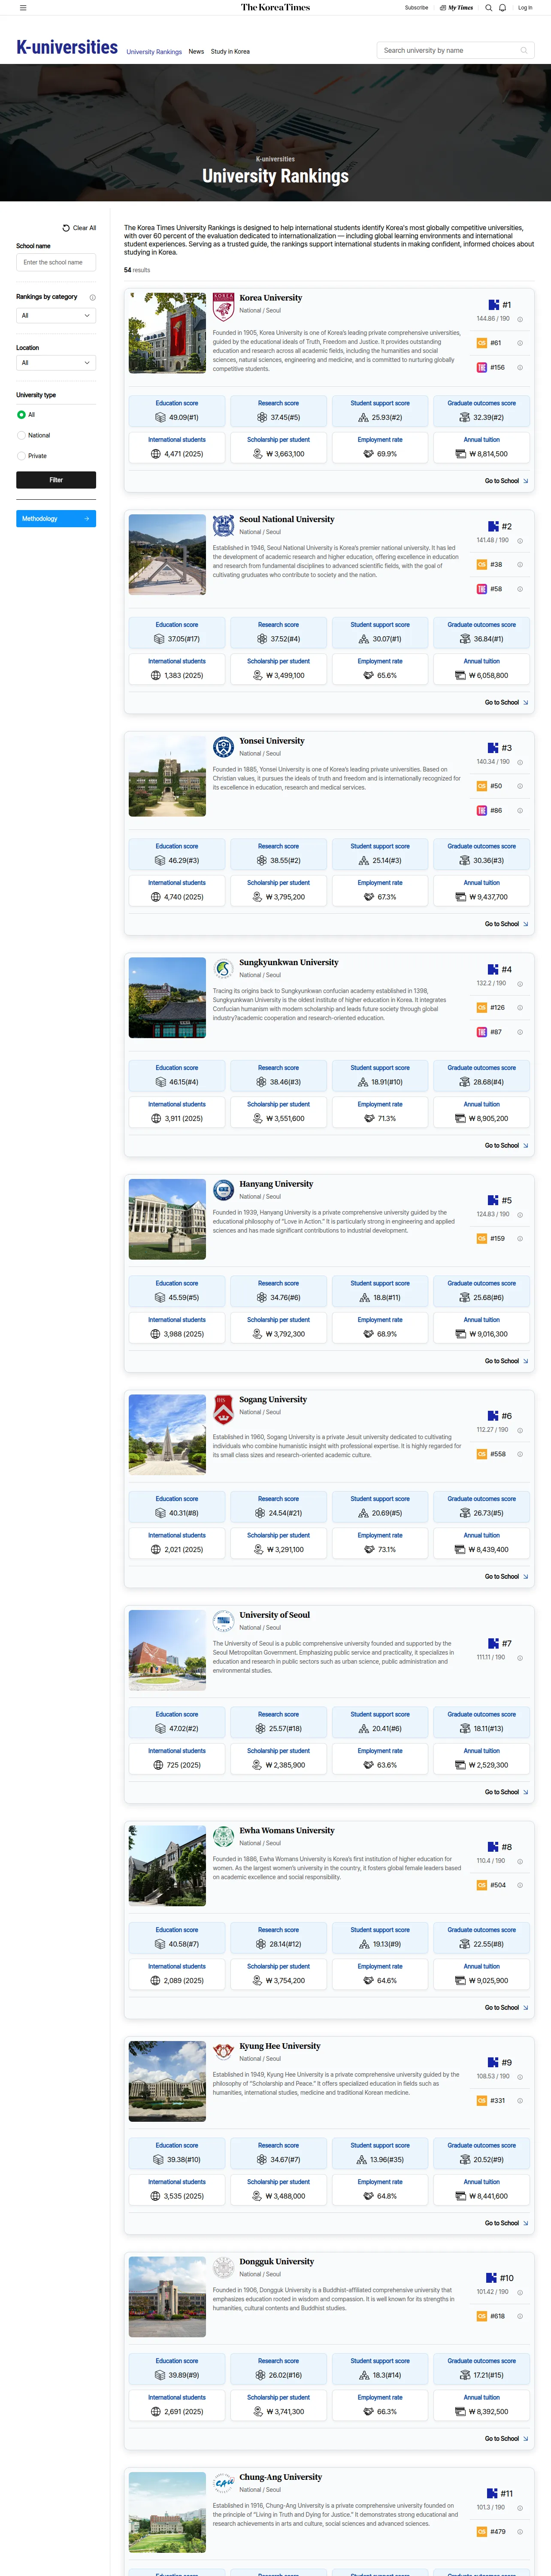Select the Private university type radio button
551x2576 pixels.
pyautogui.click(x=21, y=456)
